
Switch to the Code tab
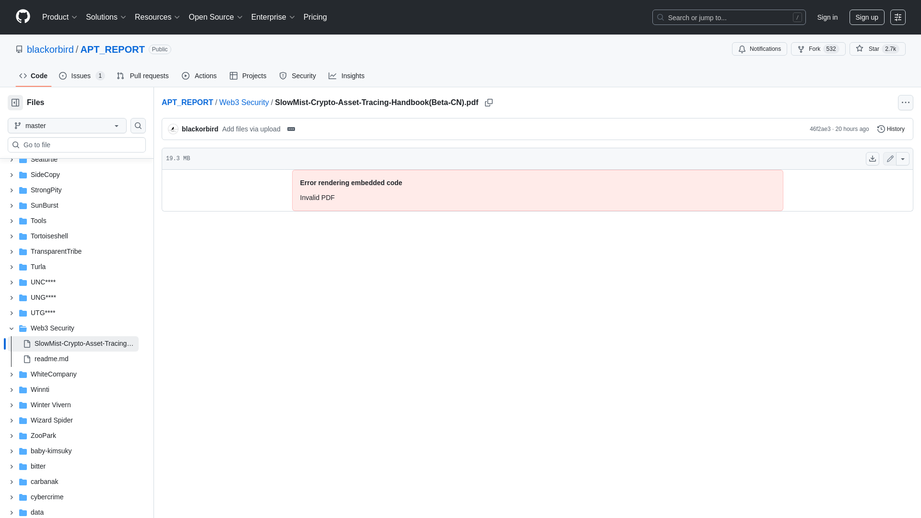click(34, 76)
